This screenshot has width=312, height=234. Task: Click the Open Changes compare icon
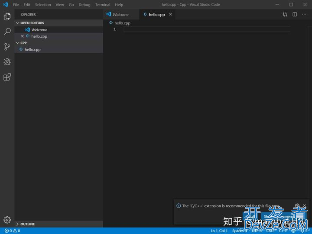tap(285, 14)
